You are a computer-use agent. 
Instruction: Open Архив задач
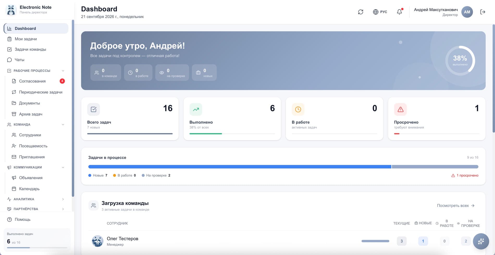(x=38, y=114)
